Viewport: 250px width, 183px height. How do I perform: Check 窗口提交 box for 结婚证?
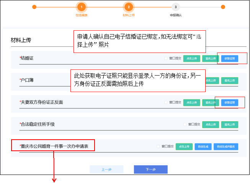click(x=166, y=59)
